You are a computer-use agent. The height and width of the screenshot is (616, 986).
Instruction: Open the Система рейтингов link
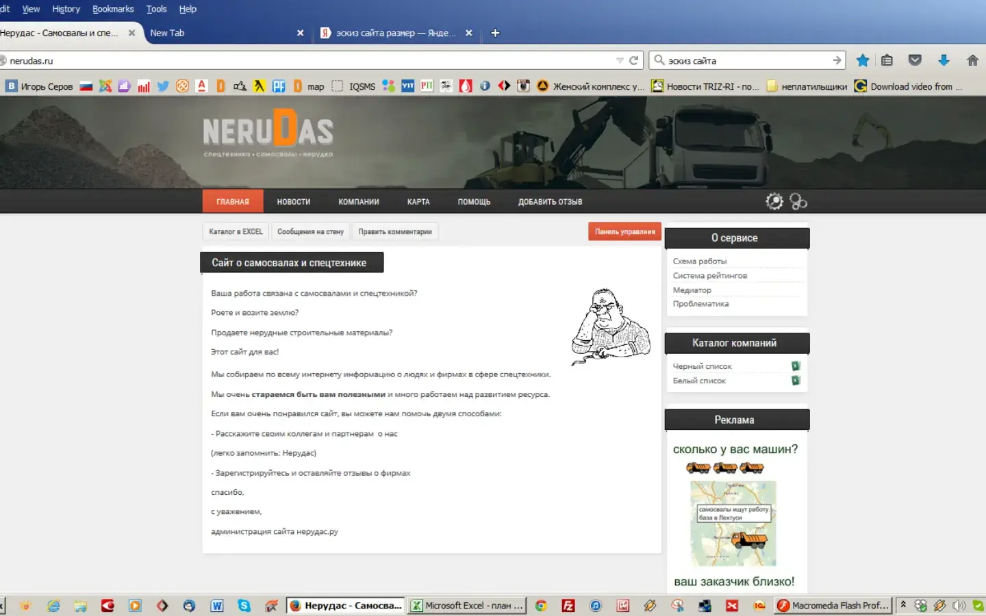(x=709, y=276)
